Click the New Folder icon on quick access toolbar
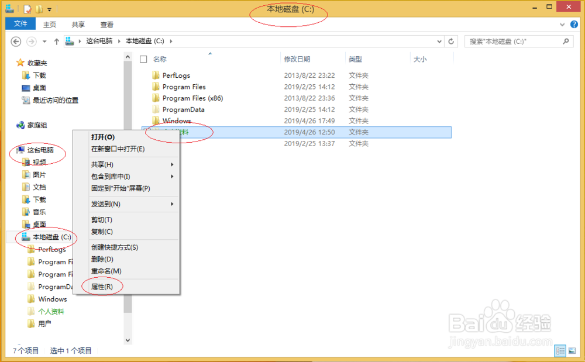 37,8
